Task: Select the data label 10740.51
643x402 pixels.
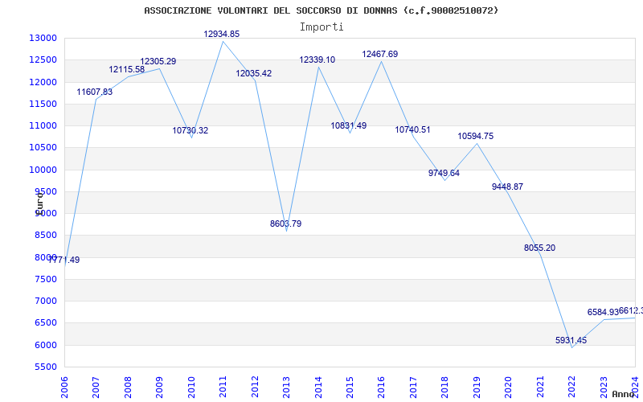Action: click(413, 129)
